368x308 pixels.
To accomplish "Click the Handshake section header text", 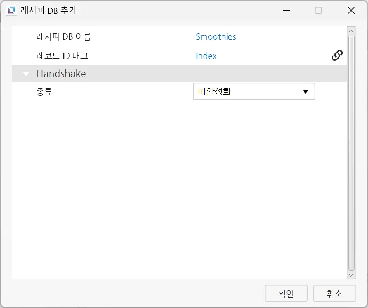I will click(61, 74).
